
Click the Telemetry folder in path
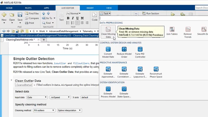tap(88, 31)
